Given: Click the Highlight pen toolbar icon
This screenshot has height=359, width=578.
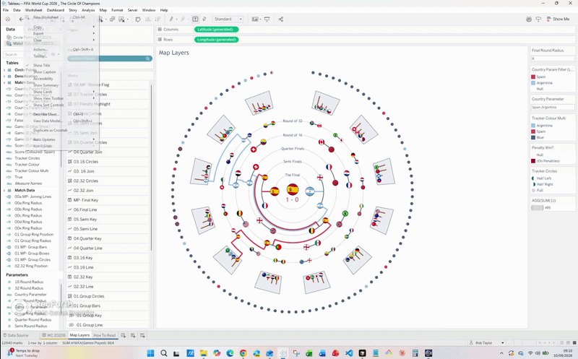Looking at the screenshot, I should pos(171,20).
